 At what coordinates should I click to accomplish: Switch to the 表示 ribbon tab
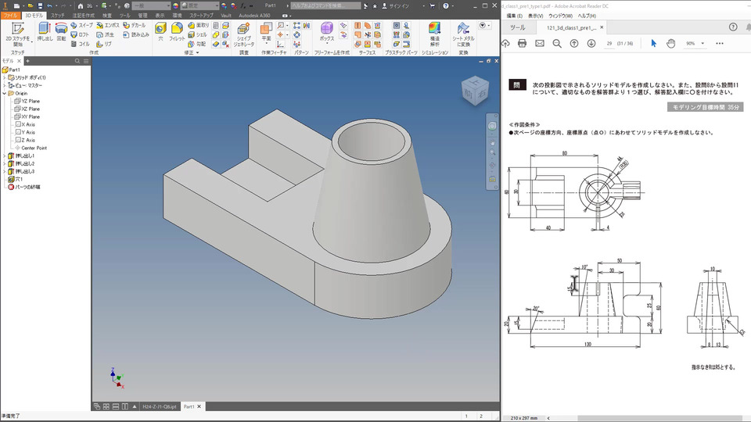[160, 16]
